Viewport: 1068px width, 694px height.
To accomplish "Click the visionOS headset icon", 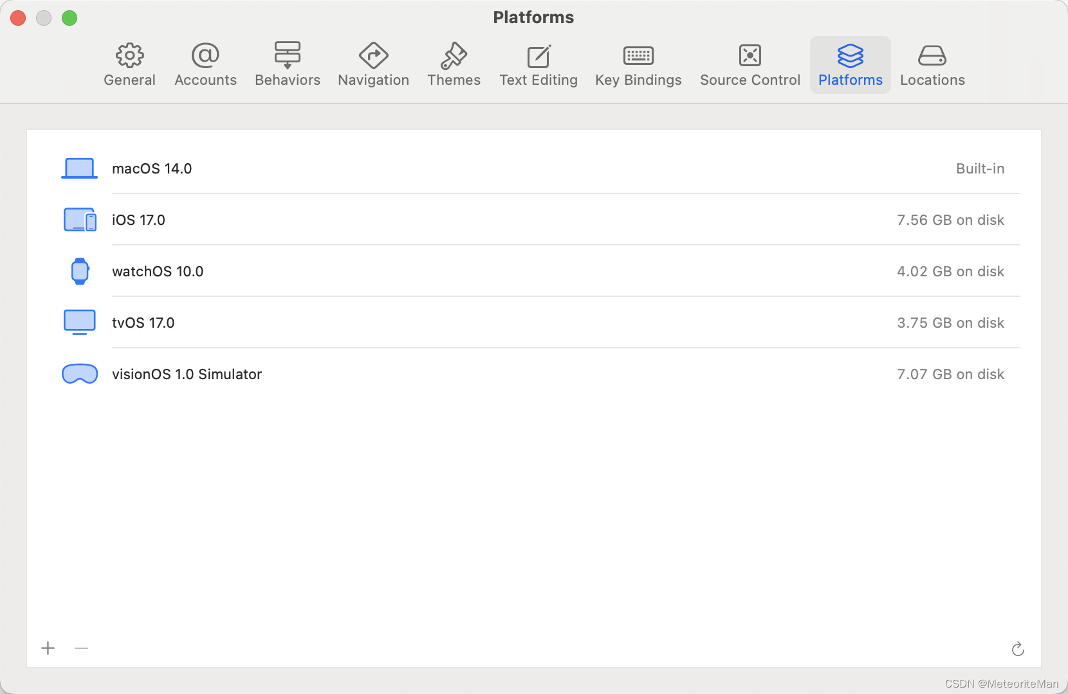I will point(80,374).
